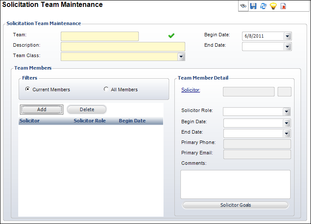Expand the Solicitor Role dropdown
Image resolution: width=311 pixels, height=224 pixels.
286,112
